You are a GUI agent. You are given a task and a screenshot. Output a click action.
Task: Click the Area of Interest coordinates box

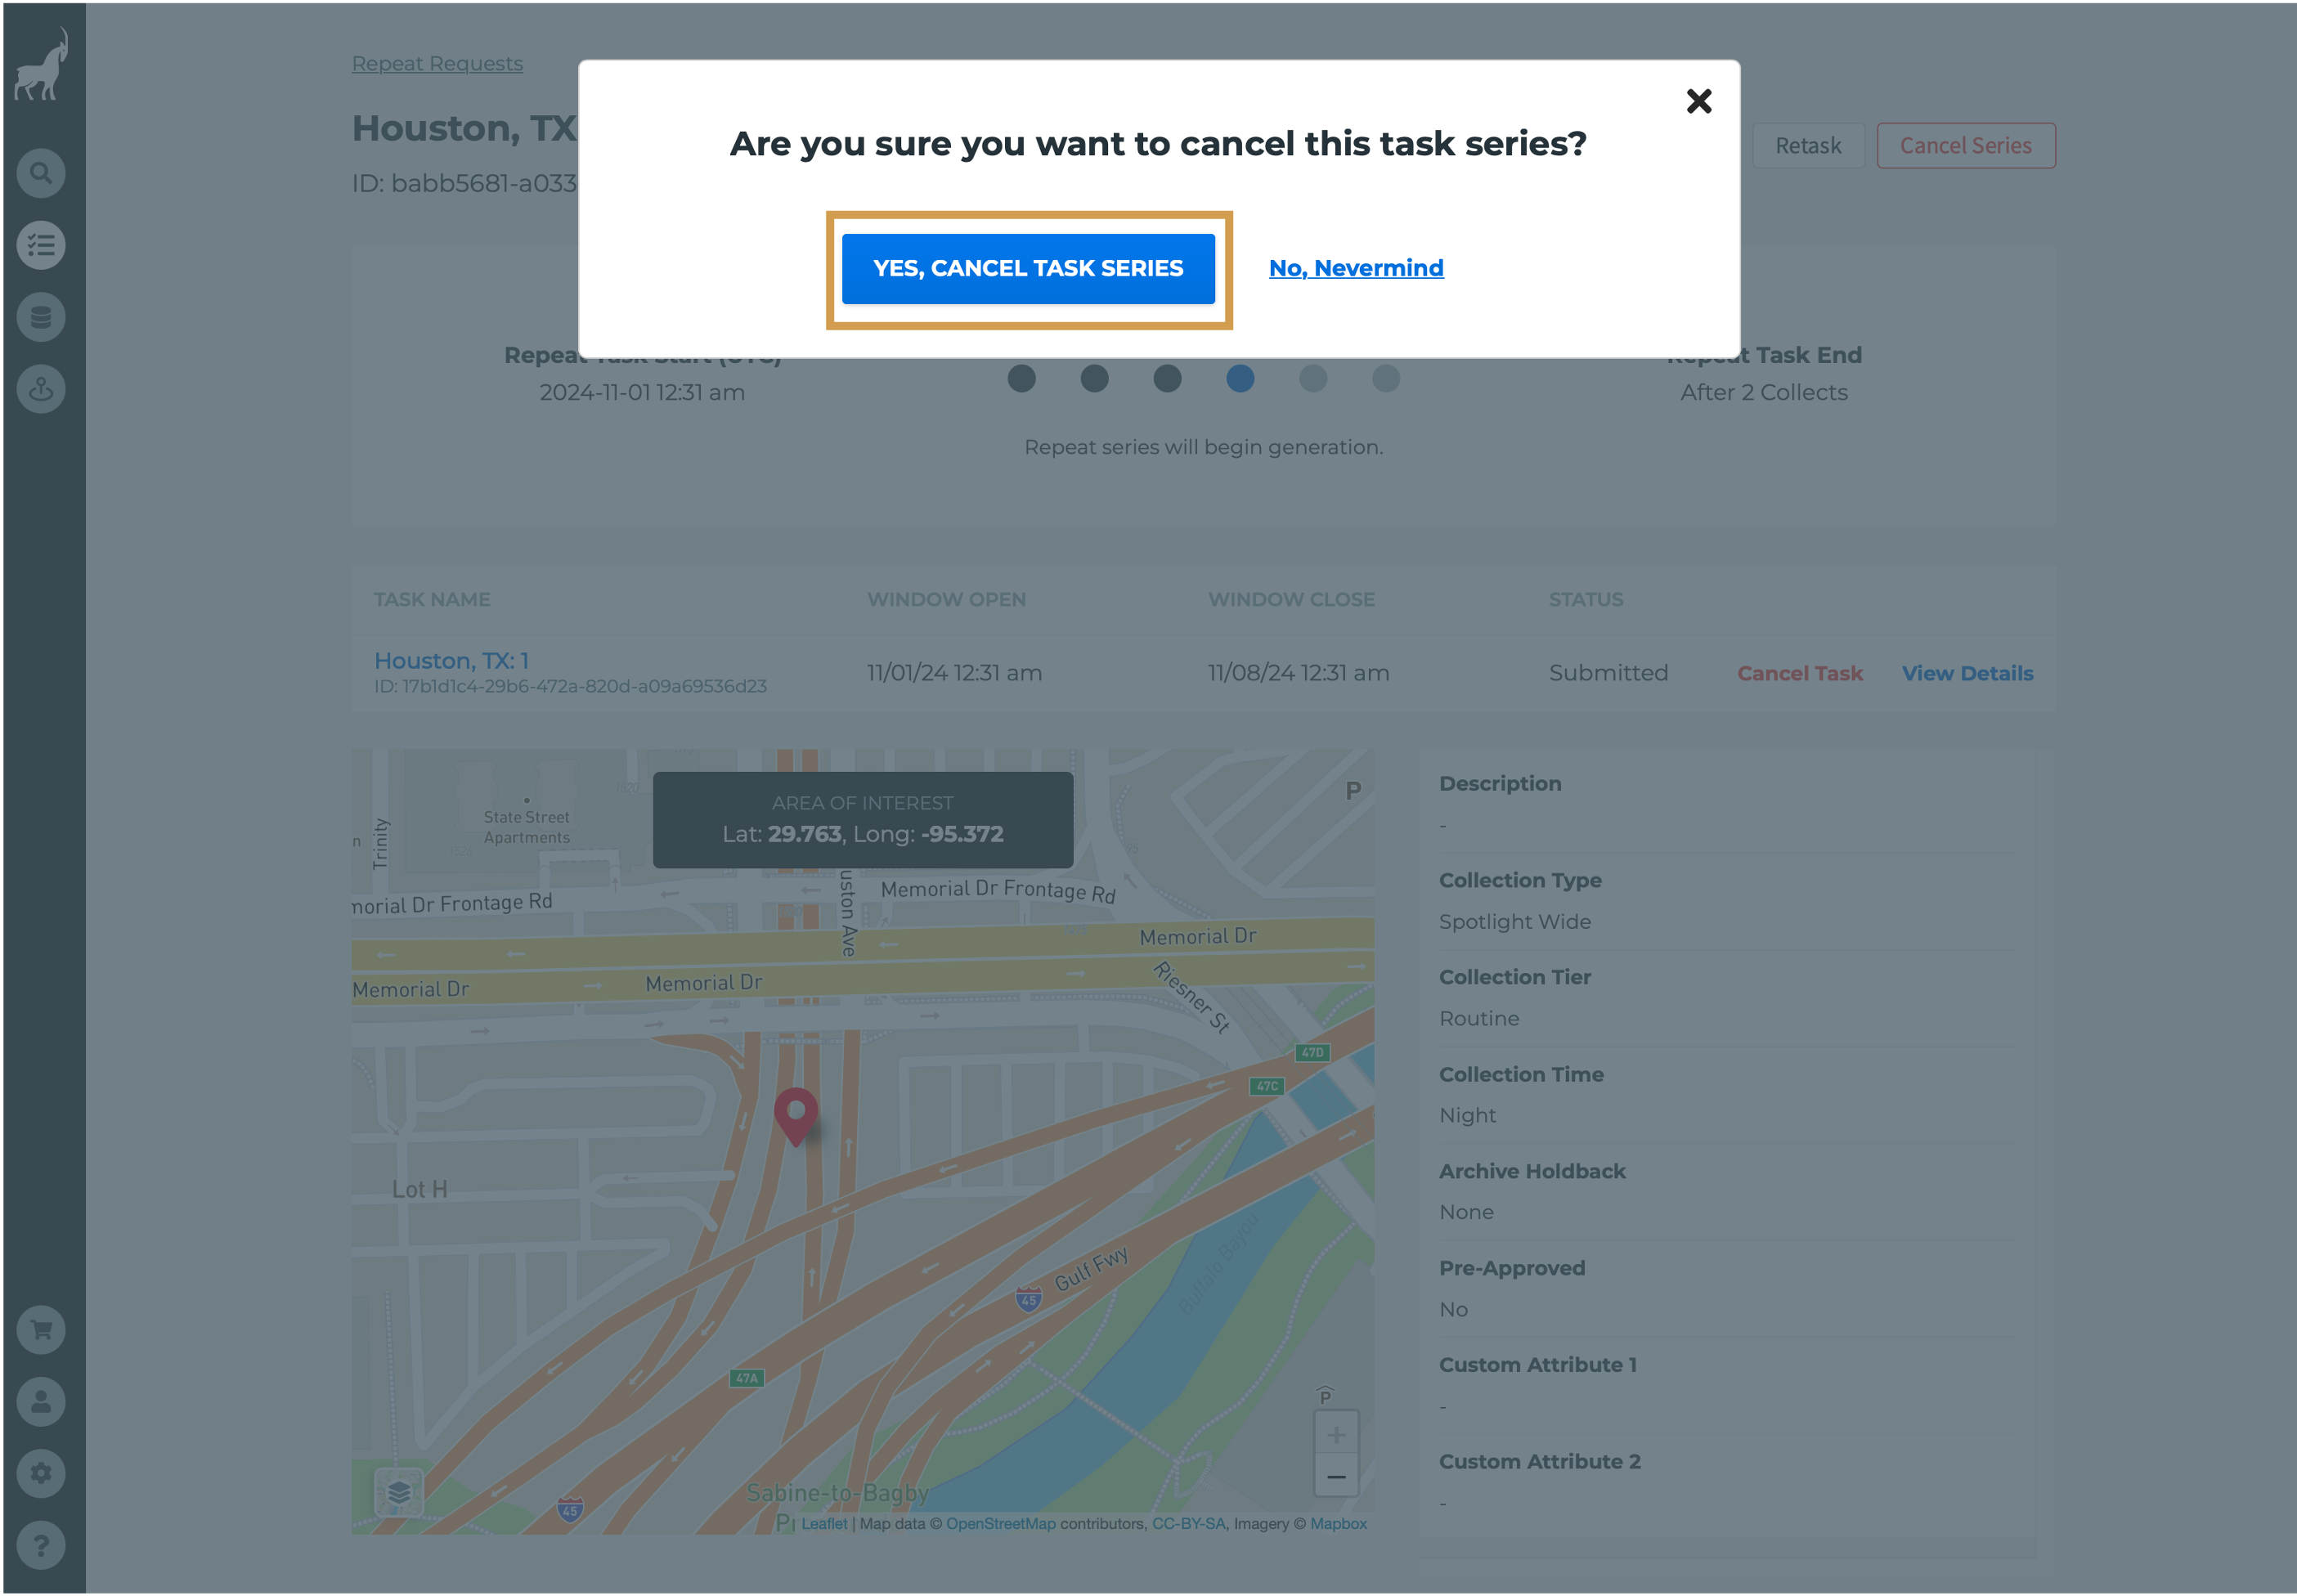point(862,819)
